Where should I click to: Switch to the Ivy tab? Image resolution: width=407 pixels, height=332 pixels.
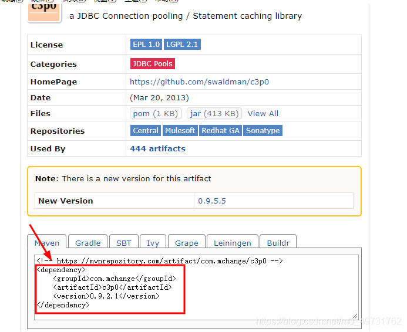pos(153,242)
